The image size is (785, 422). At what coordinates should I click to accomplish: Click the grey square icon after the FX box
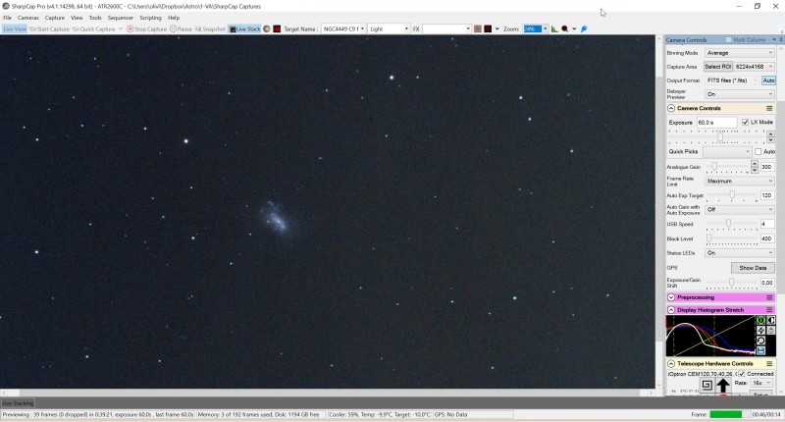pyautogui.click(x=478, y=29)
